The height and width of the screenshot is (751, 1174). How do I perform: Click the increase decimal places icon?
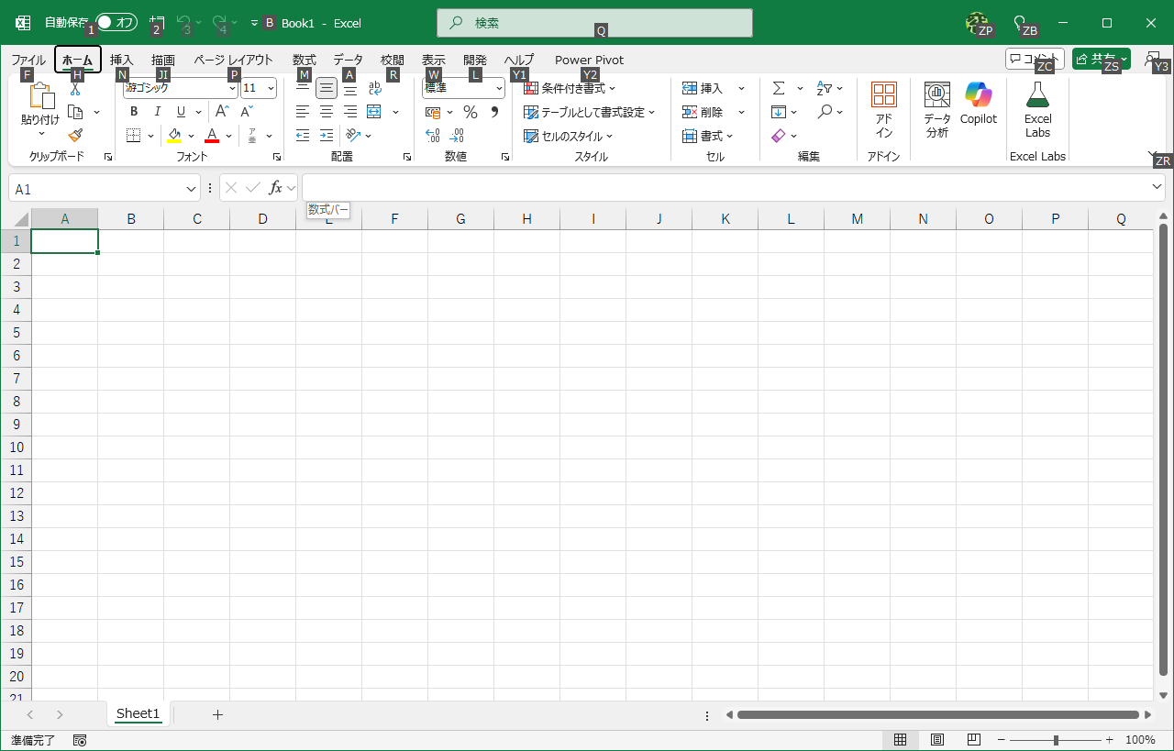(433, 136)
